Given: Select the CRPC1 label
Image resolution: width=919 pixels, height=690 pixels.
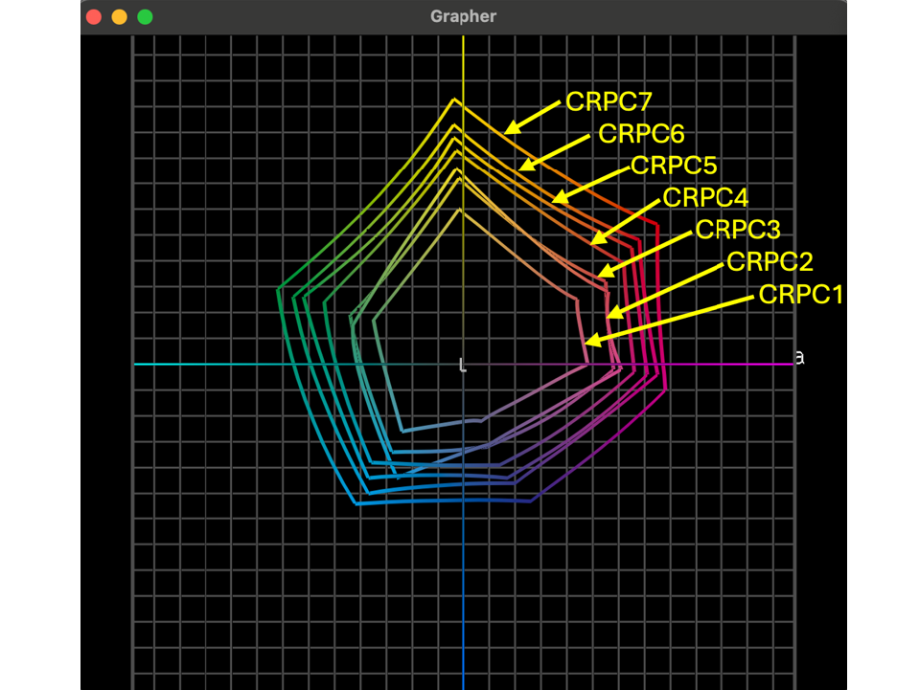Looking at the screenshot, I should pos(801,295).
